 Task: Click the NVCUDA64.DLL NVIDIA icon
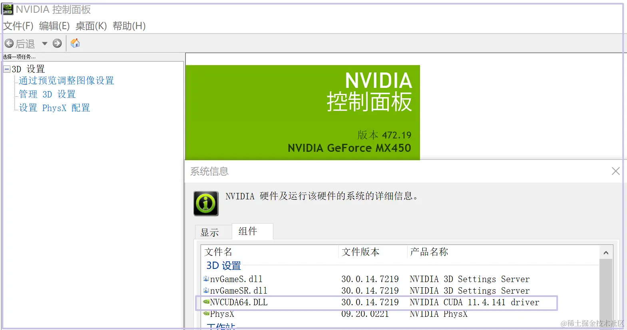206,302
